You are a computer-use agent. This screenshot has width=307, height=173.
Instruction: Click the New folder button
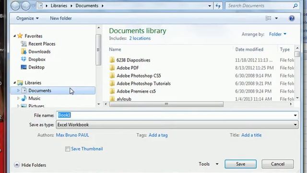[x=61, y=18]
